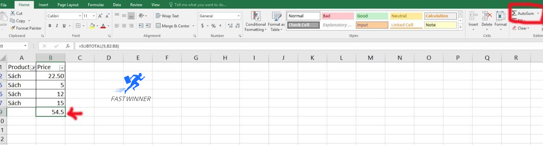The width and height of the screenshot is (543, 145).
Task: Apply Accounting dollar format
Action: click(202, 26)
